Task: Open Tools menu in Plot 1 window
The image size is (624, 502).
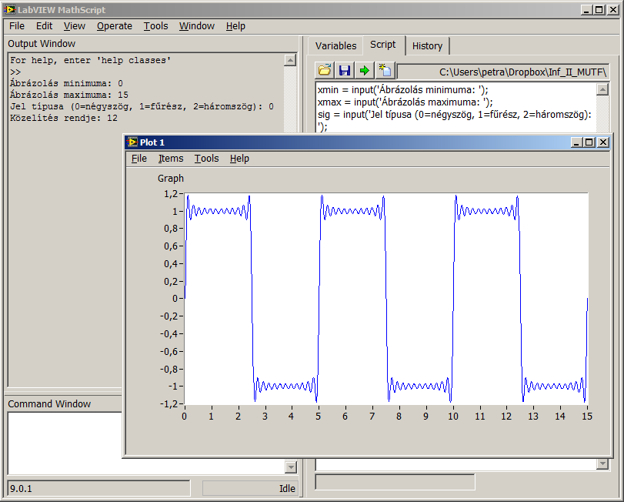Action: [x=206, y=159]
